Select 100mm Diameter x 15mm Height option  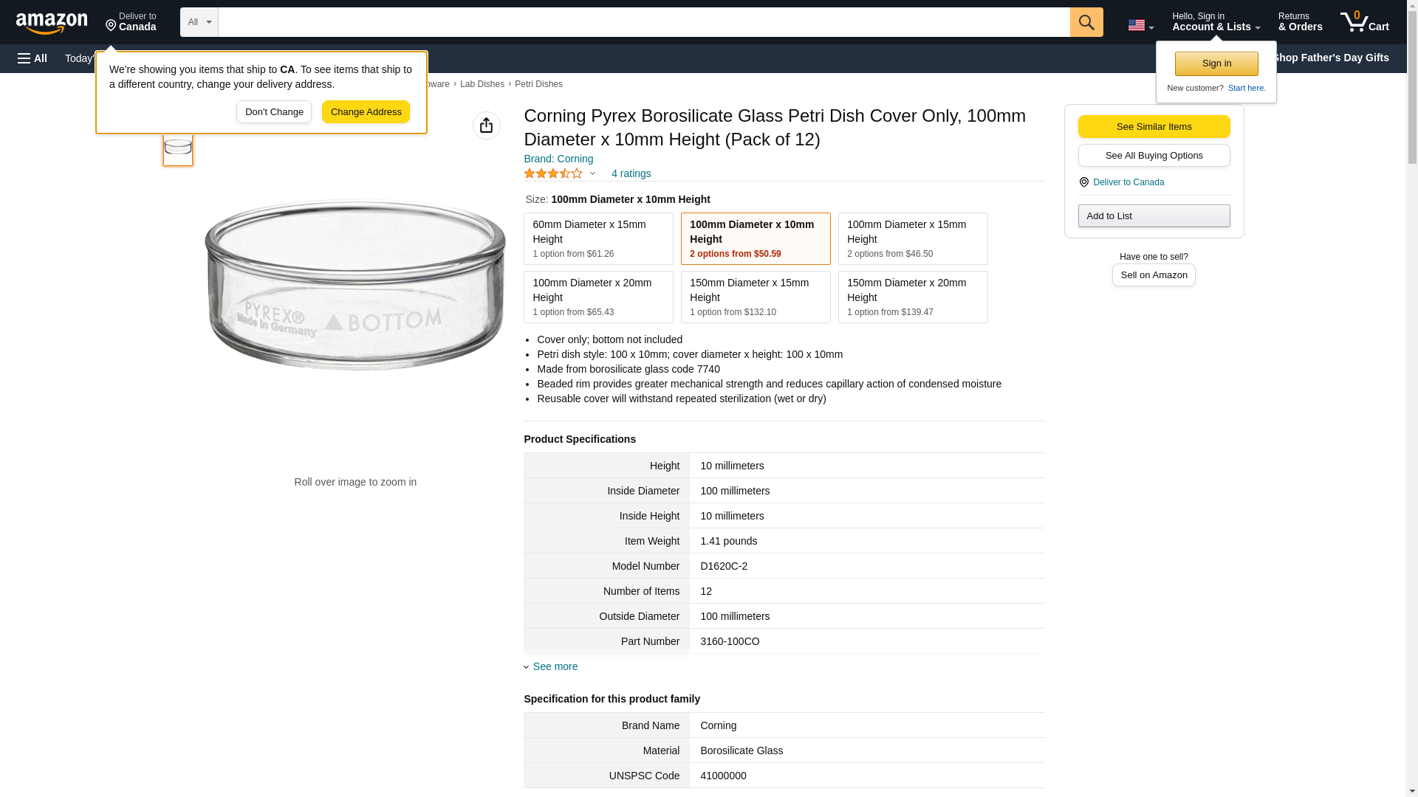[x=912, y=238]
